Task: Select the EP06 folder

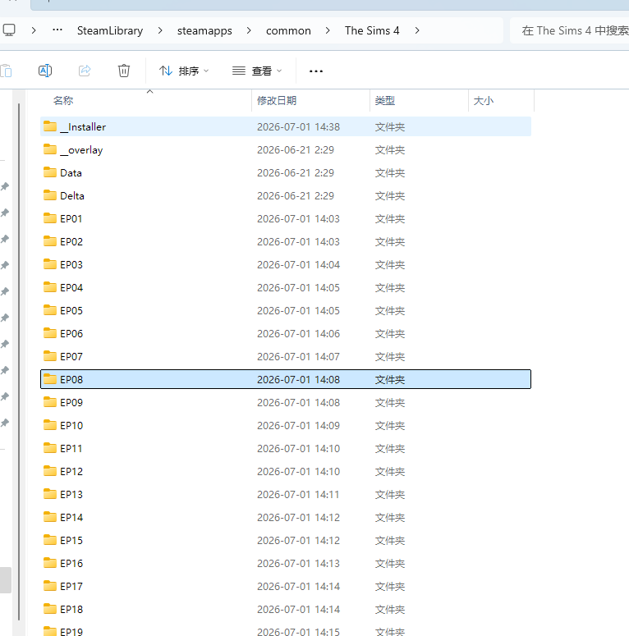Action: pos(286,333)
